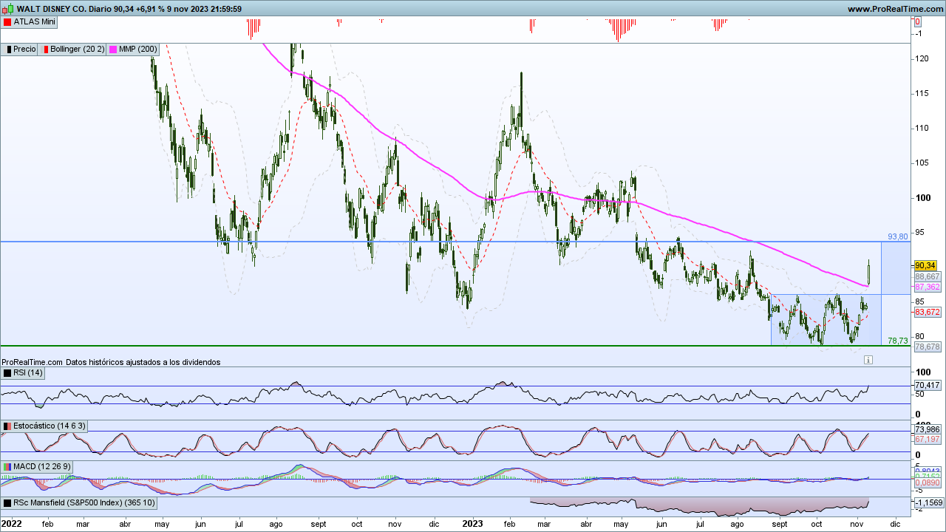Click the 110 tick on price scale
Image resolution: width=946 pixels, height=532 pixels.
pyautogui.click(x=923, y=128)
